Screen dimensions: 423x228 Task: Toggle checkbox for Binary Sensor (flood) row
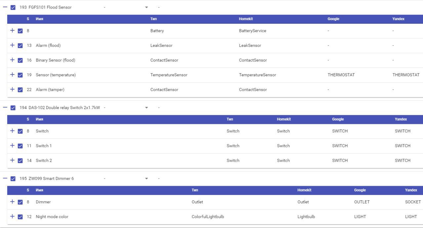(x=20, y=60)
